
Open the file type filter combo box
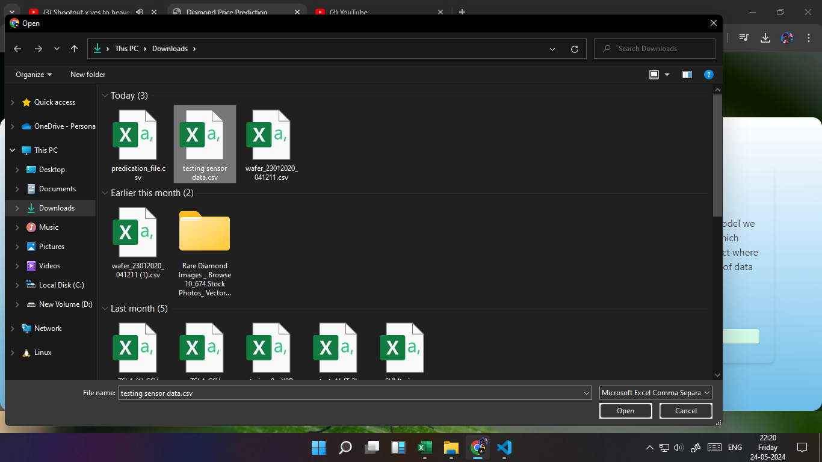[656, 393]
